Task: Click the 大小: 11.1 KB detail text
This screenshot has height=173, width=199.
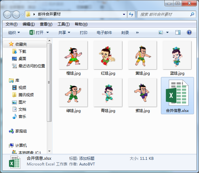Action: click(142, 159)
